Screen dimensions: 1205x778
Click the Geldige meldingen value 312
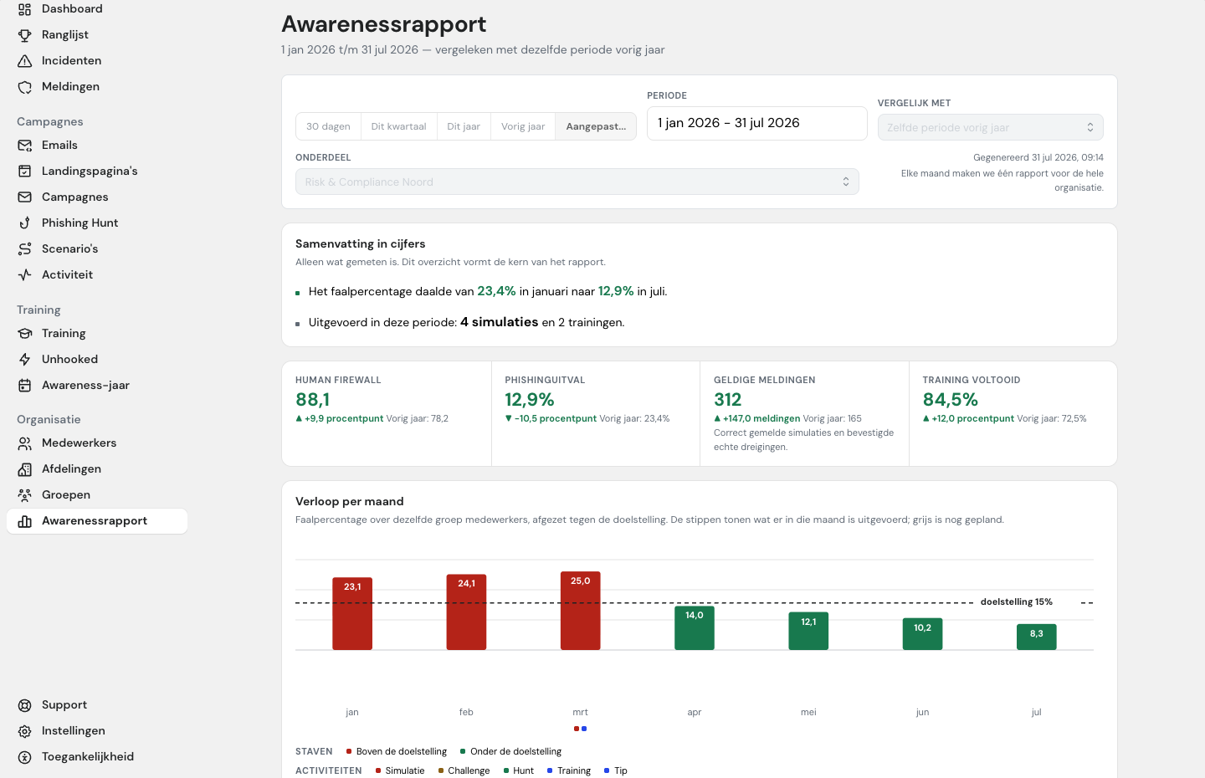click(728, 400)
